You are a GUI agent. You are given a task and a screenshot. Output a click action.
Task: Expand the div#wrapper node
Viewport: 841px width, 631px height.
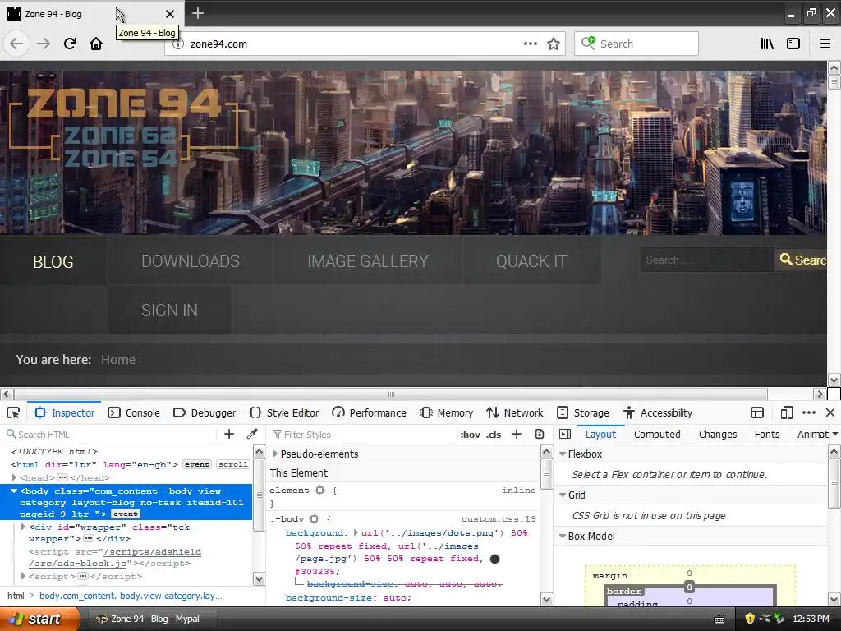coord(23,527)
